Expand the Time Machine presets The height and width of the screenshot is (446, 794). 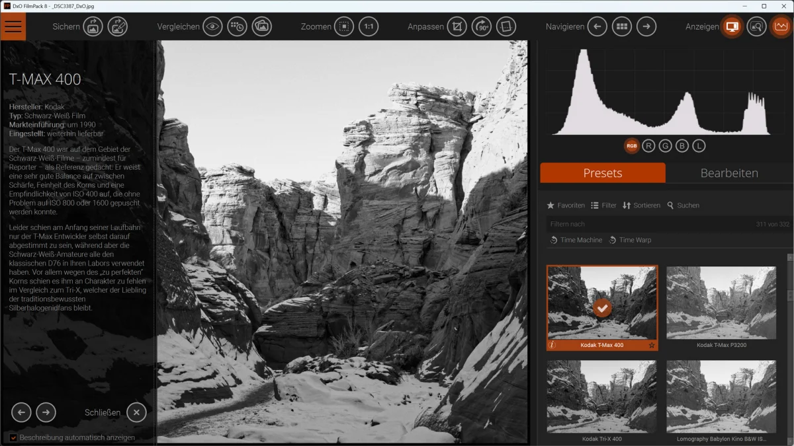576,240
